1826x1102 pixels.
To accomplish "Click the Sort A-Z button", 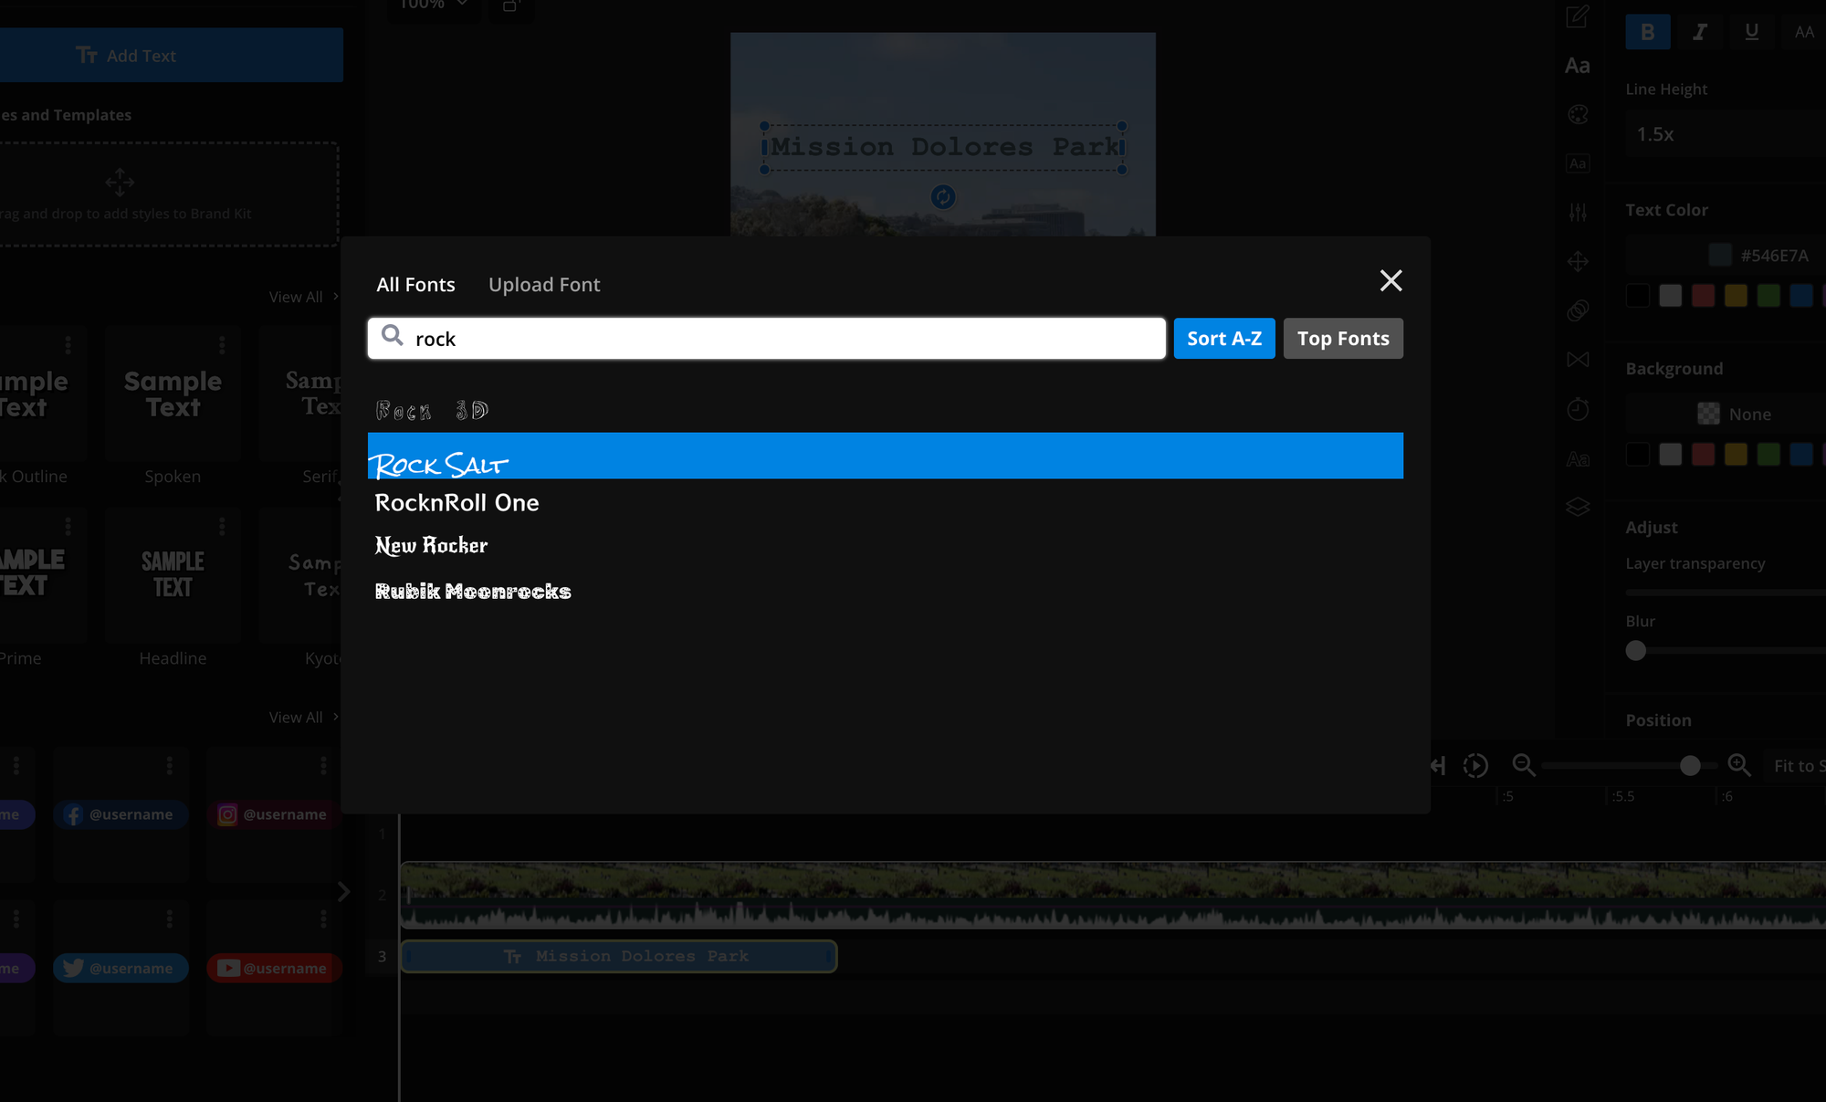I will click(x=1224, y=338).
